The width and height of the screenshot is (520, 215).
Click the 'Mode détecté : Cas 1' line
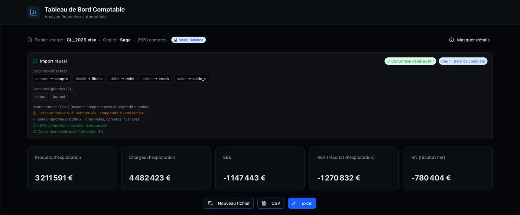click(x=91, y=107)
